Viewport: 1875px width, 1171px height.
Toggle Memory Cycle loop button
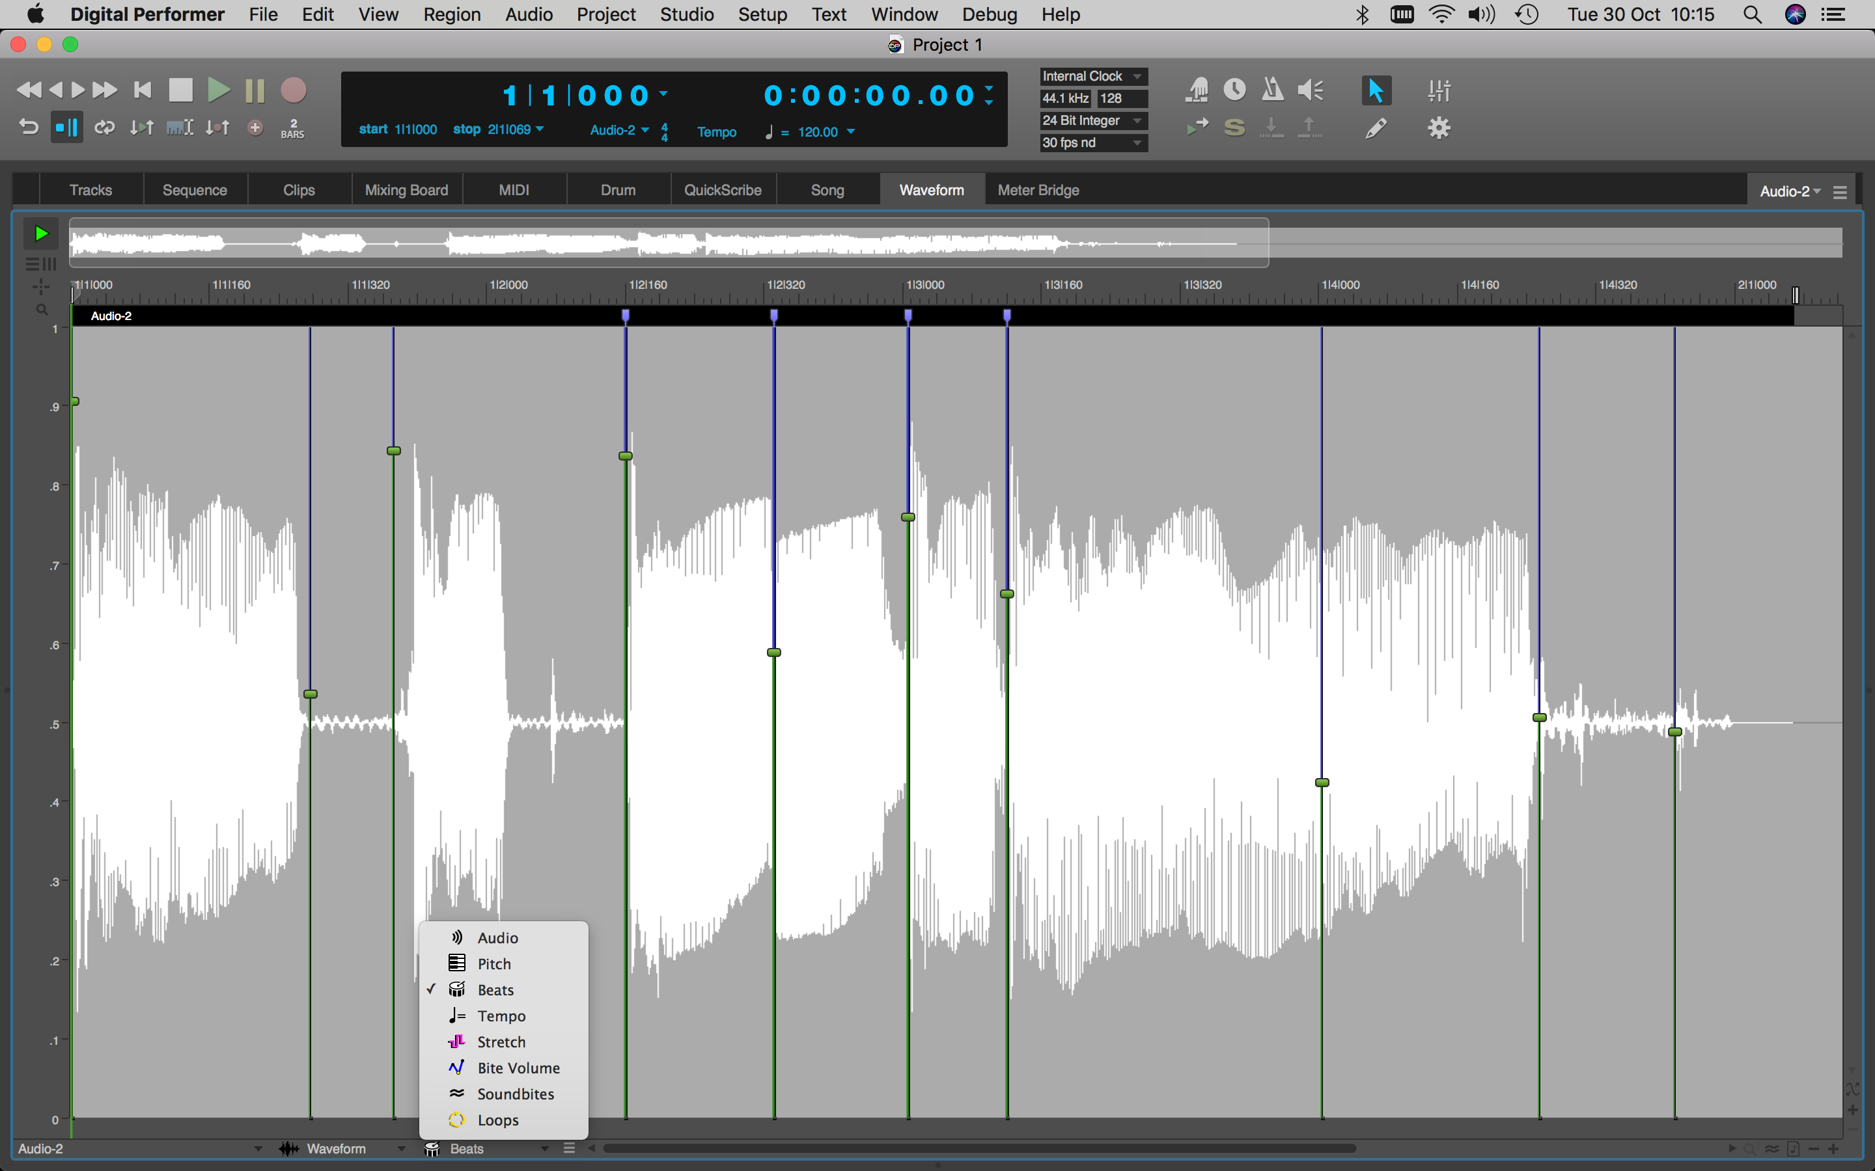(105, 128)
